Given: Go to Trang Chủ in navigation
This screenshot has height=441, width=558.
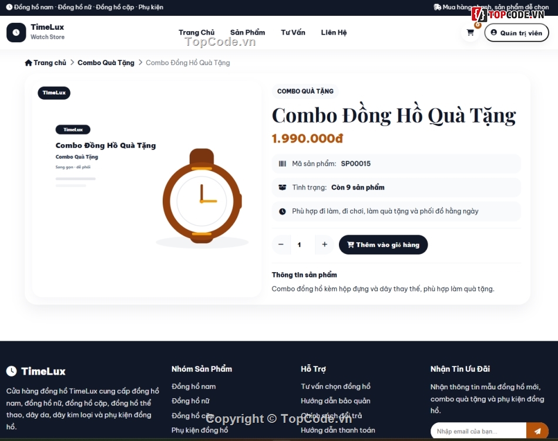Looking at the screenshot, I should (x=196, y=32).
